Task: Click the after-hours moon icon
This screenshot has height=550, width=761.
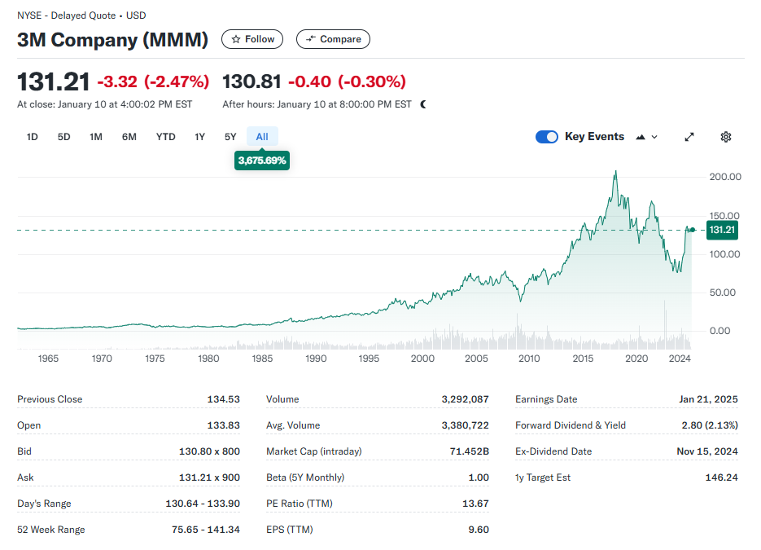Action: click(423, 104)
